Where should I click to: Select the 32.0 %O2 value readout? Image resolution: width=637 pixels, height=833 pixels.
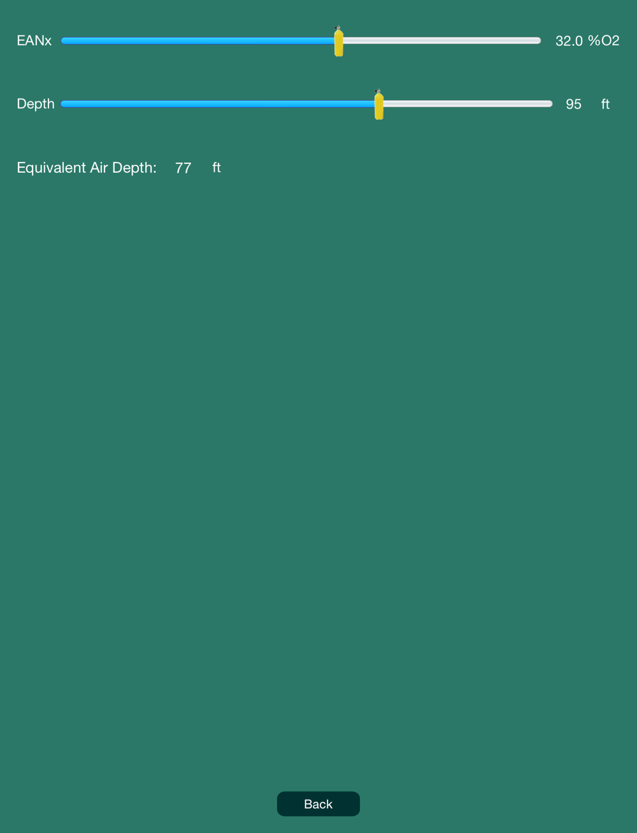click(x=587, y=41)
